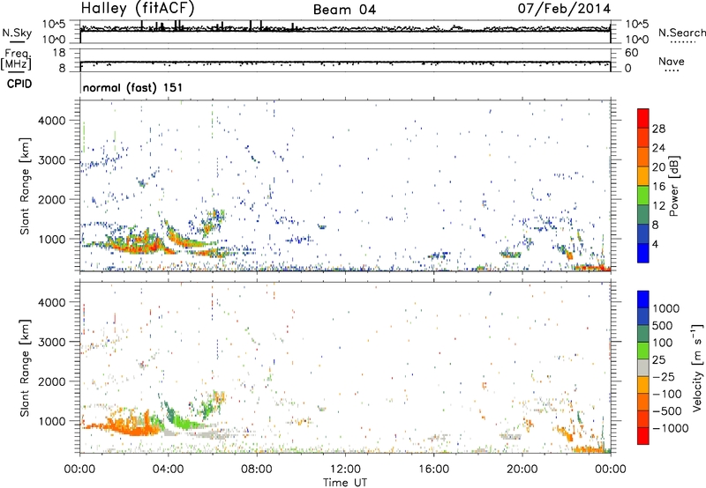The image size is (706, 488).
Task: Click the '20:00' time axis label
Action: [522, 470]
